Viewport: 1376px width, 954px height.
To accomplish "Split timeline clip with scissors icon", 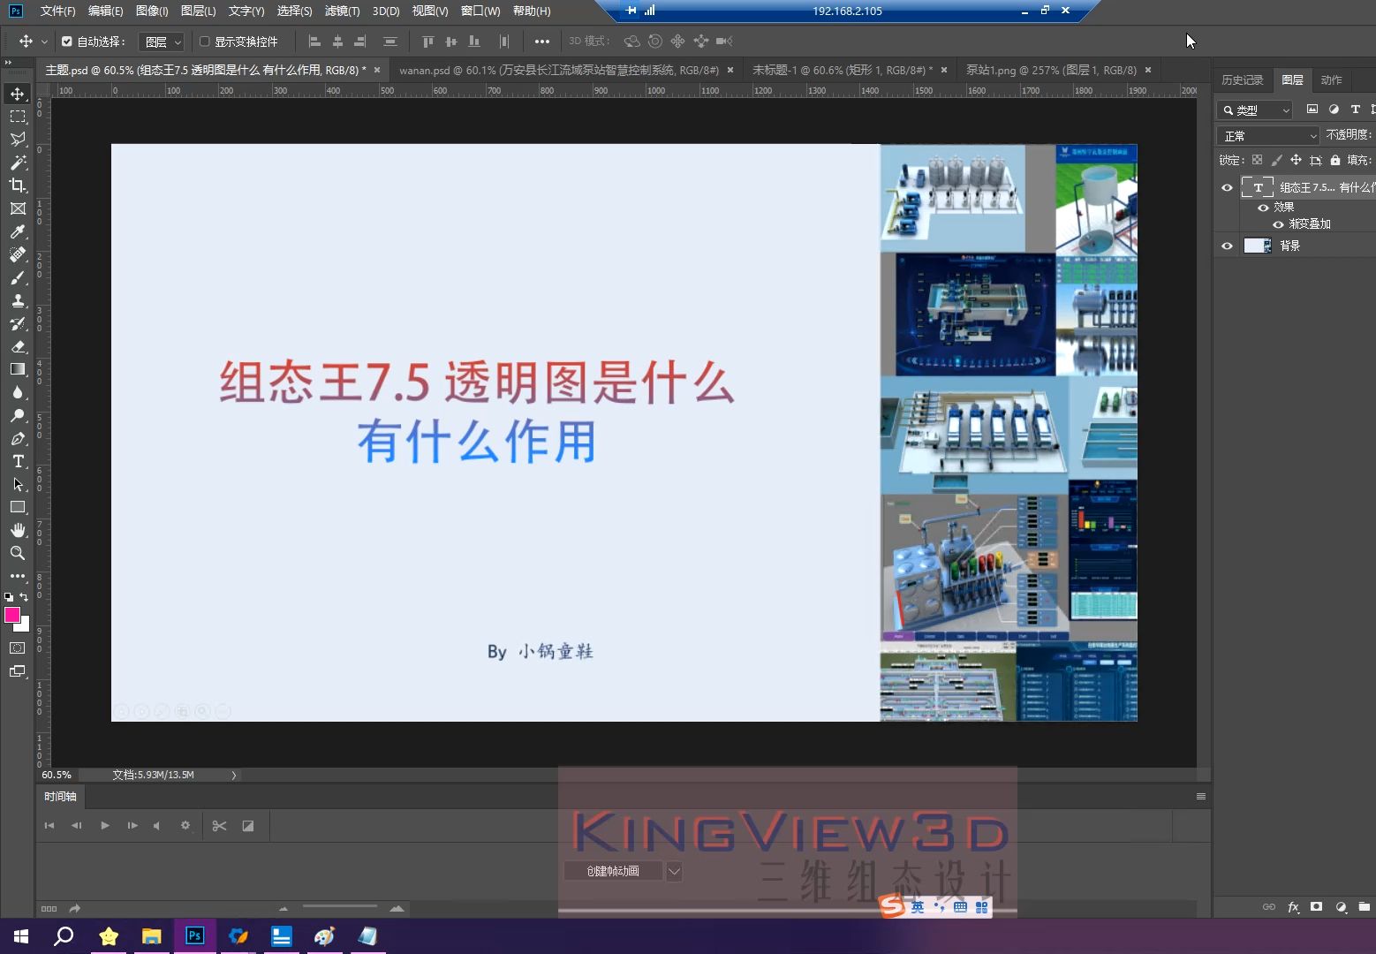I will coord(220,826).
